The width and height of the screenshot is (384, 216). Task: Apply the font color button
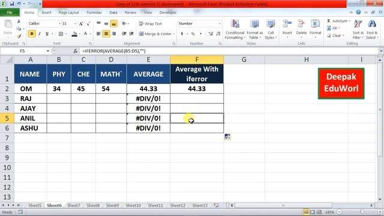[x=85, y=34]
